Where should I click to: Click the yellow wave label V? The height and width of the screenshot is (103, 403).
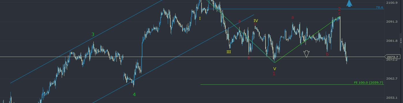pos(274,68)
